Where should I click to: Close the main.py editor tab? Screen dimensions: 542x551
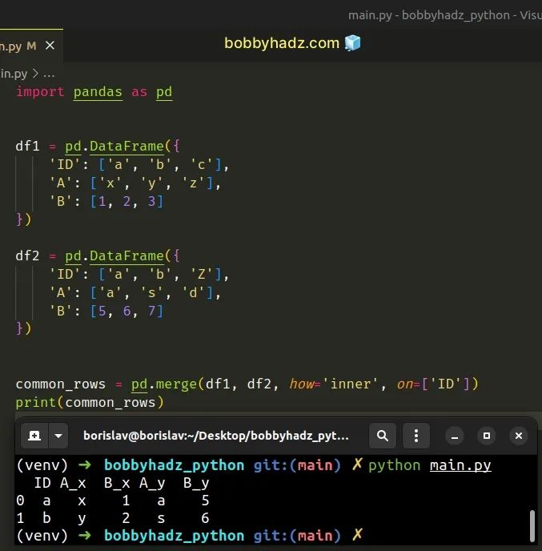[x=50, y=46]
